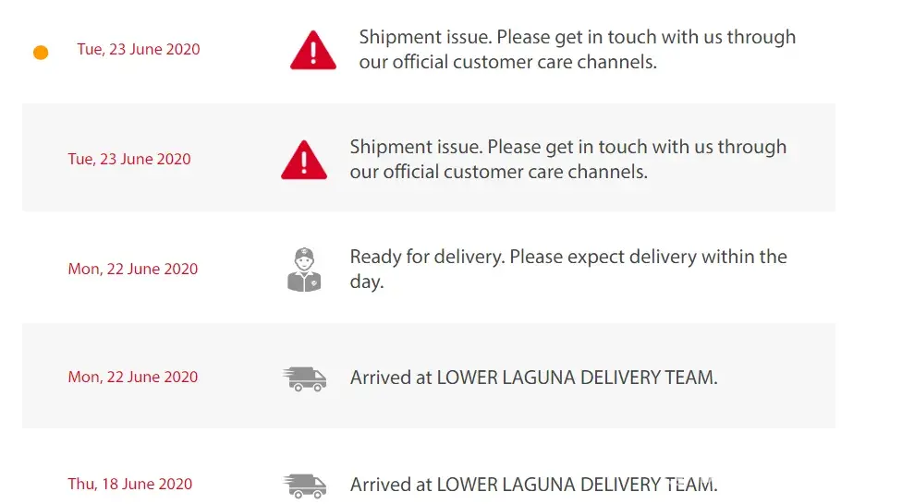Click the truck icon beside Thu, 18 June
The image size is (902, 504).
(304, 486)
